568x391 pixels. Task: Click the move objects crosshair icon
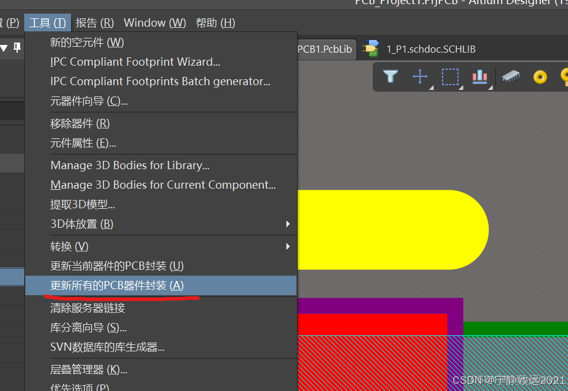[420, 77]
